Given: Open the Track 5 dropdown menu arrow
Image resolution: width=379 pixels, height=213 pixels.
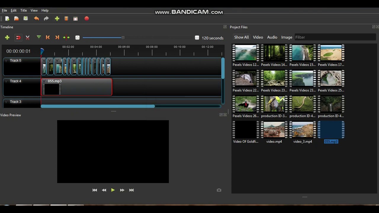Looking at the screenshot, I should pyautogui.click(x=6, y=60).
